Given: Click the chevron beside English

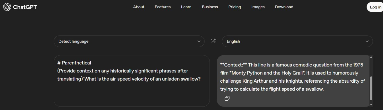Looking at the screenshot, I should point(367,41).
